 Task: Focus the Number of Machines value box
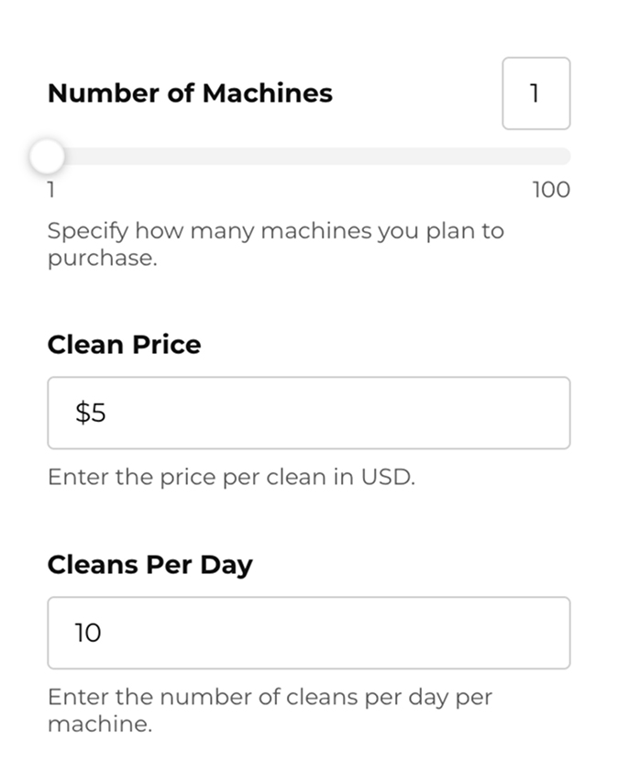tap(535, 94)
